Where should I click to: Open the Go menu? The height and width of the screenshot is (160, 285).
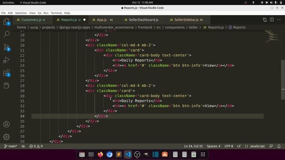[x=40, y=13]
